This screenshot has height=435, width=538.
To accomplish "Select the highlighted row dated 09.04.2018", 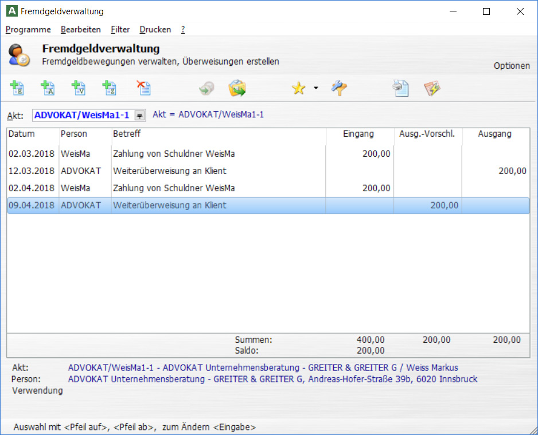I will pyautogui.click(x=268, y=205).
